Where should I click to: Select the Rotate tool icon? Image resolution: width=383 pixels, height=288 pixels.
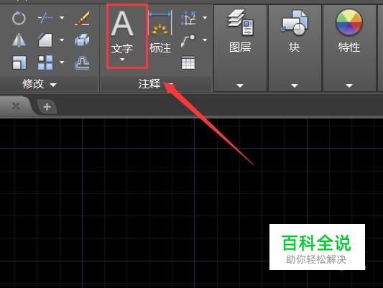click(19, 18)
